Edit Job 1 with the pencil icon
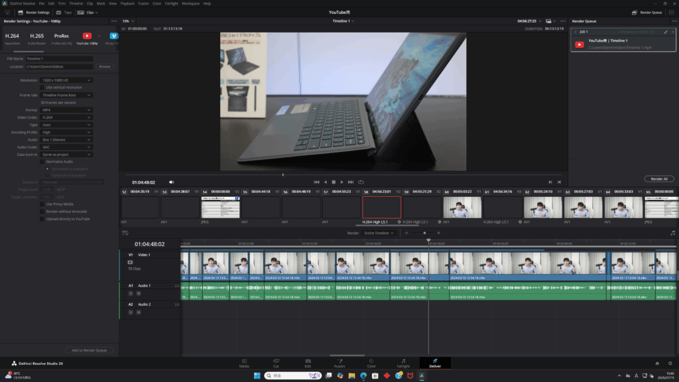679x382 pixels. click(x=666, y=32)
